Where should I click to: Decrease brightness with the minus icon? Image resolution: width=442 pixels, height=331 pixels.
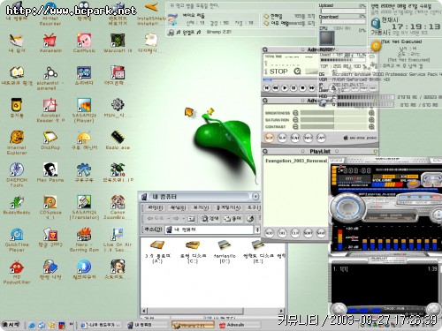tap(295, 113)
